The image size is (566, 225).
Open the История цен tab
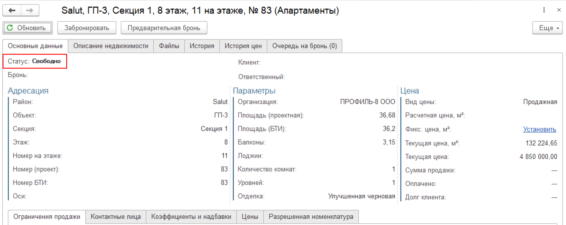[243, 46]
